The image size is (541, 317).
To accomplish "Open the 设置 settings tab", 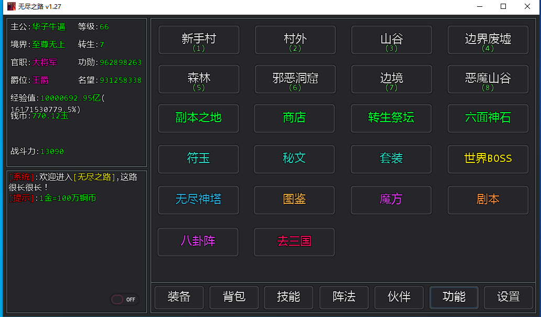I will coord(509,297).
